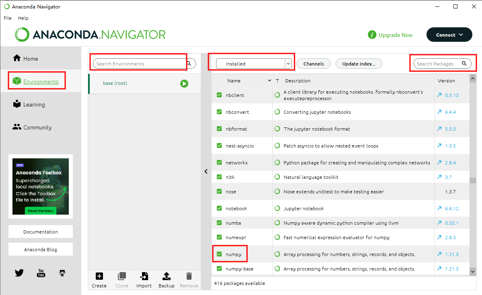The height and width of the screenshot is (295, 482).
Task: Open the Installed filter dropdown
Action: [253, 64]
